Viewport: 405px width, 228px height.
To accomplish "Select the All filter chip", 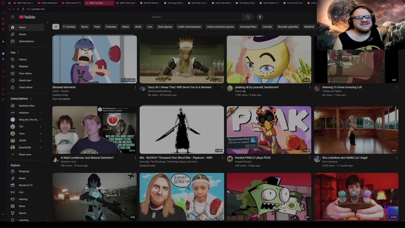I will (56, 27).
